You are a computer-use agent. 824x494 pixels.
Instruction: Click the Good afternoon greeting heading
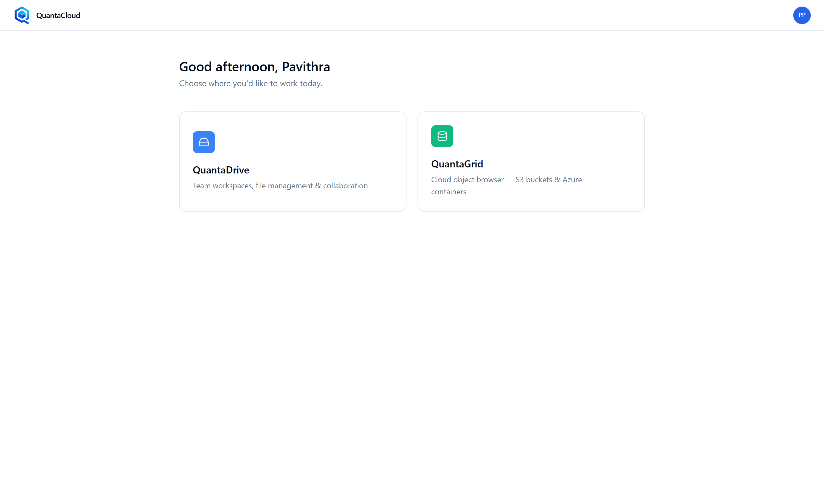(254, 67)
